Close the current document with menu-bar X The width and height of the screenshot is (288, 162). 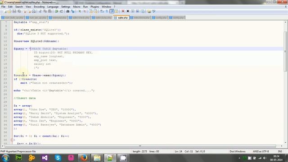(286, 7)
